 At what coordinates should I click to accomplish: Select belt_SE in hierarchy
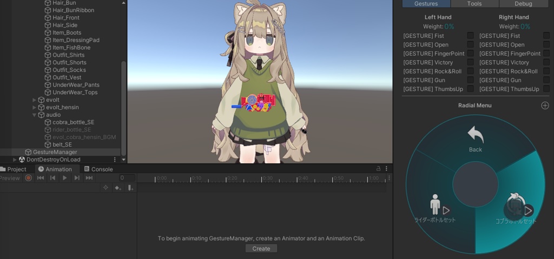tap(62, 144)
